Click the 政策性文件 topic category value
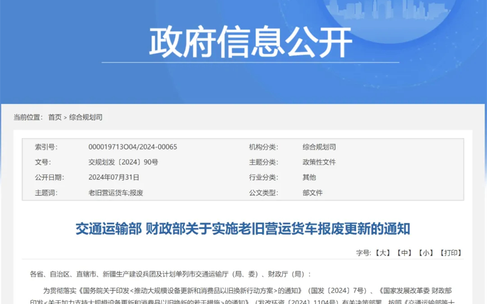487x304 pixels. tap(319, 162)
